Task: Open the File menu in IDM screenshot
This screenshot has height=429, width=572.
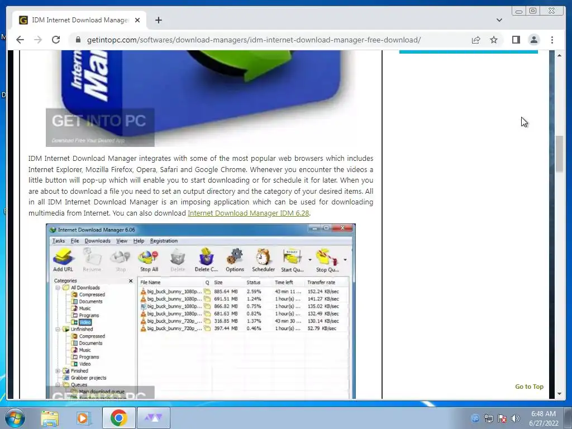Action: 75,241
